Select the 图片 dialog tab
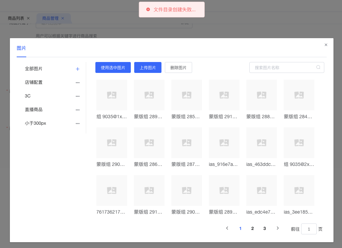This screenshot has width=342, height=248. [21, 48]
